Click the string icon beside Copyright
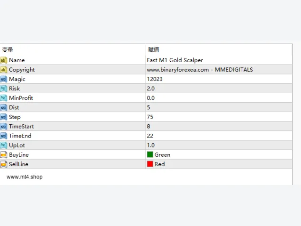 pyautogui.click(x=3, y=70)
